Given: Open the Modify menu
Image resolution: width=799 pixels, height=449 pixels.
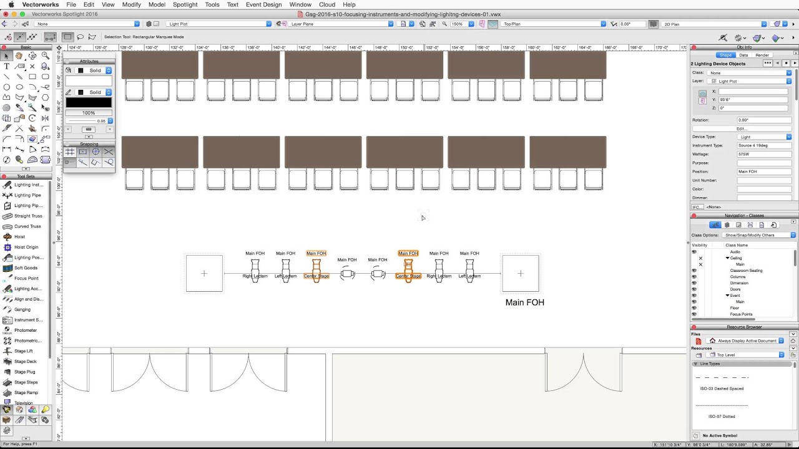Looking at the screenshot, I should [131, 4].
